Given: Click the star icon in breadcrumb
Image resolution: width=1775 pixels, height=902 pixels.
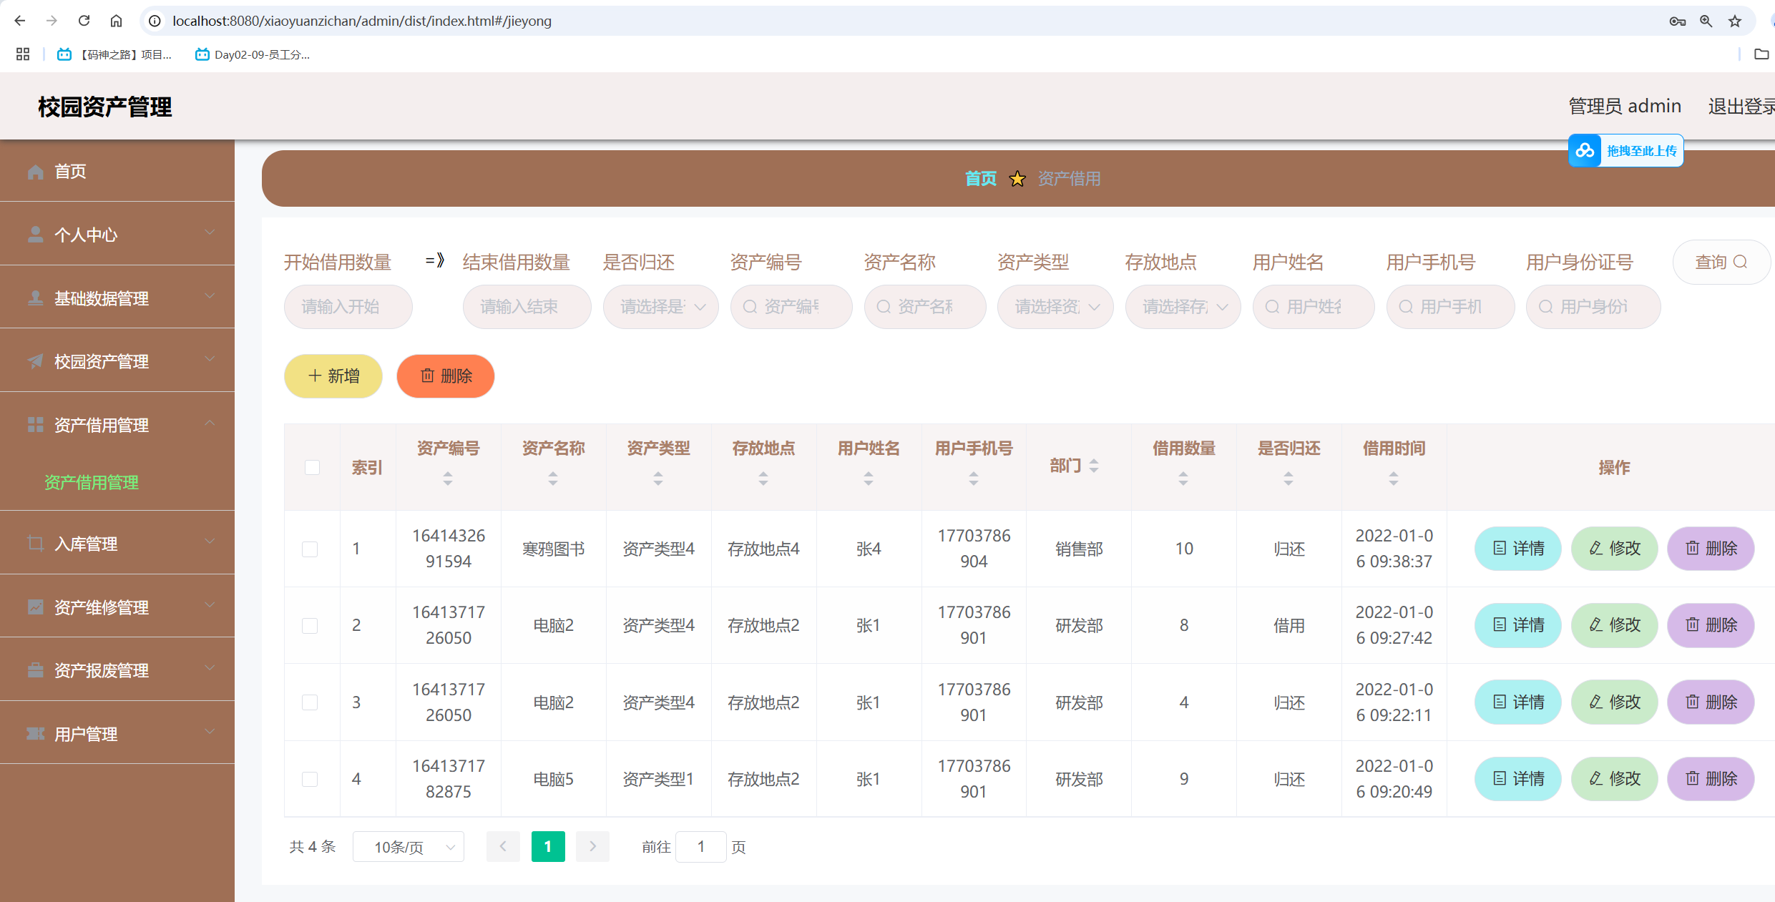Looking at the screenshot, I should pos(1017,179).
